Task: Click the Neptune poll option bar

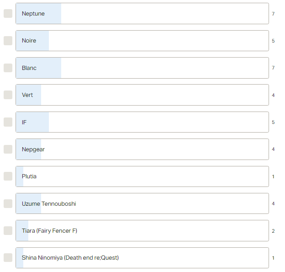Action: coord(142,13)
